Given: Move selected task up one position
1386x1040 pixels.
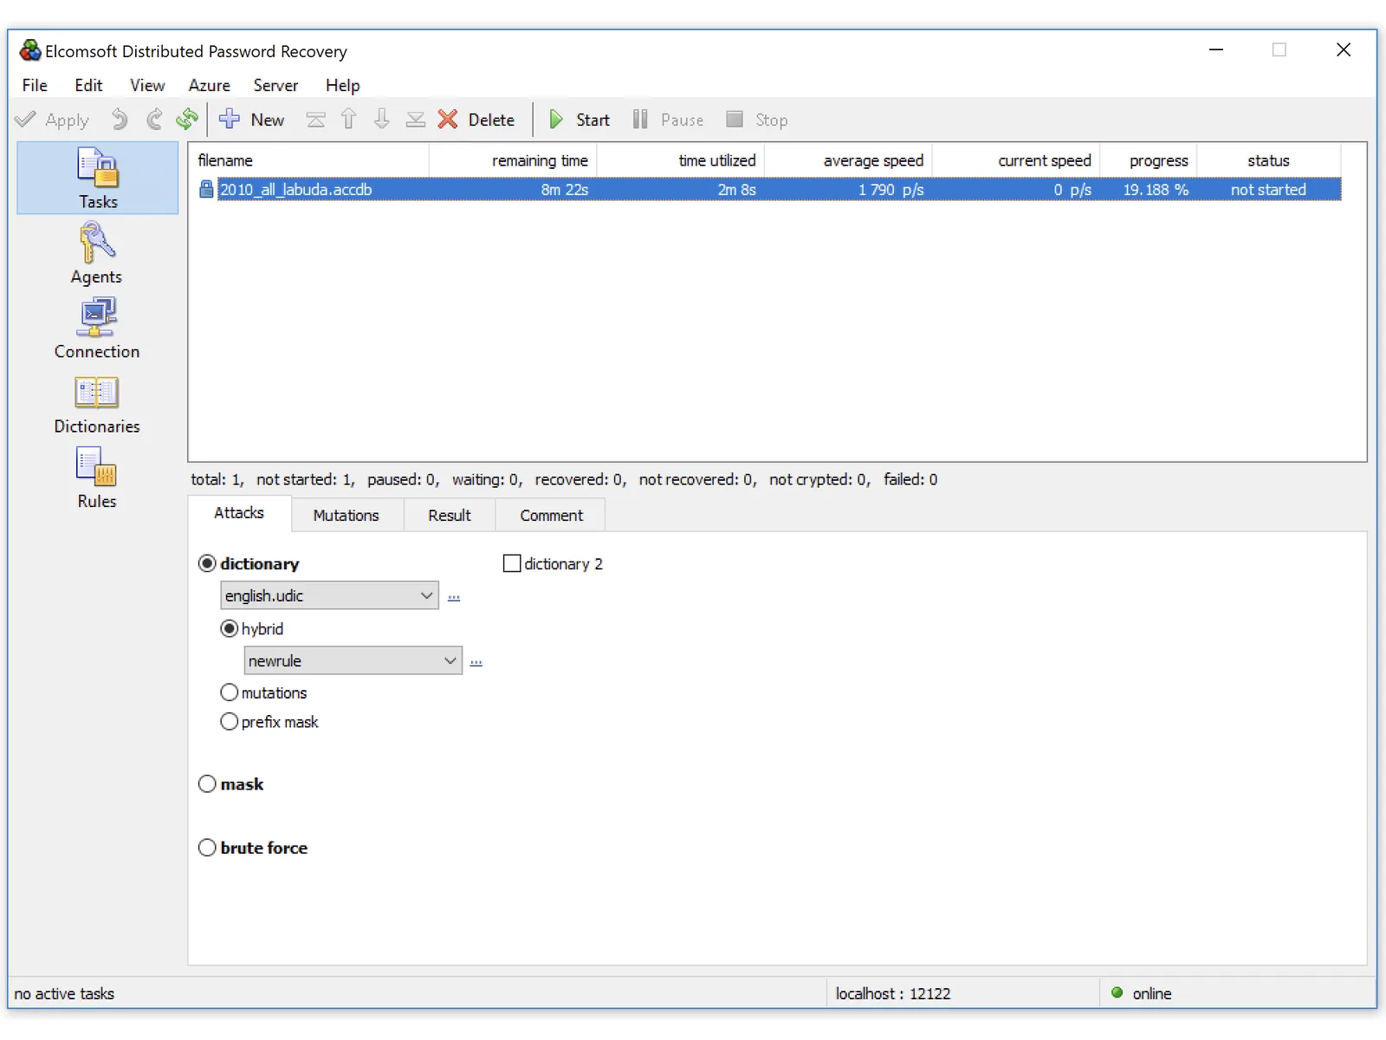Looking at the screenshot, I should [x=348, y=120].
